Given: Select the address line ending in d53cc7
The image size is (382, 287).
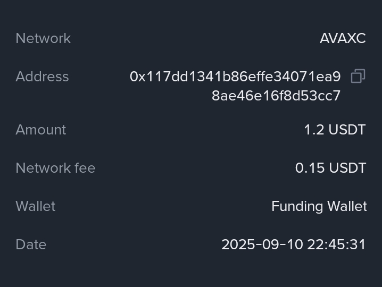Looking at the screenshot, I should [276, 96].
